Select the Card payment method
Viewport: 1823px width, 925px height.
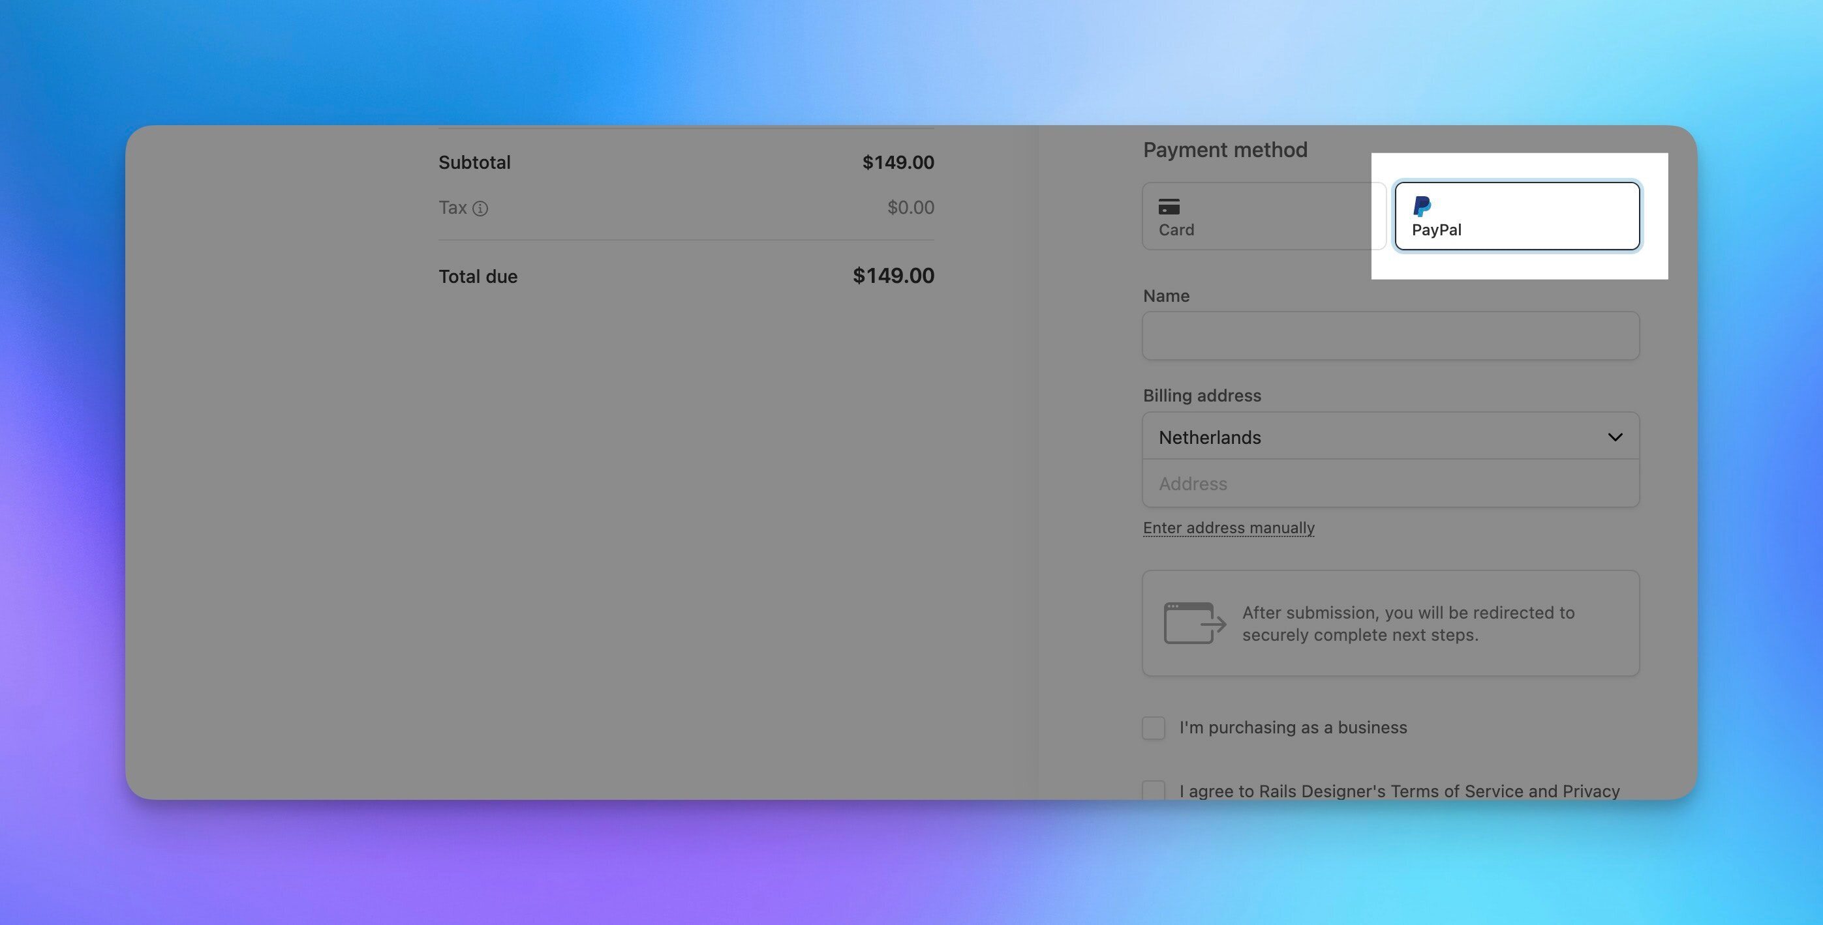1263,216
